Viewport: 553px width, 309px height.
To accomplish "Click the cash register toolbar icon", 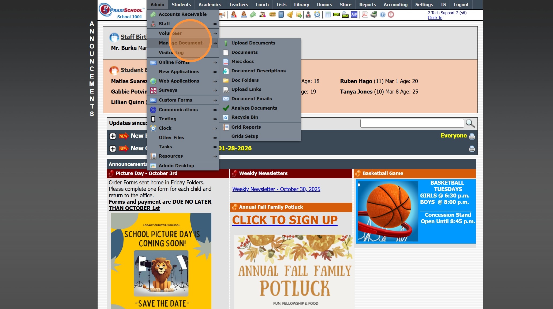I will click(373, 14).
